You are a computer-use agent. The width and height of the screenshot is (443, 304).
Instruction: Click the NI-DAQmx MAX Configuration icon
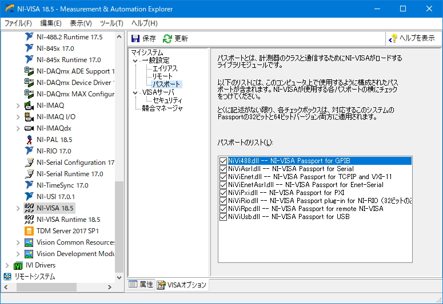point(29,94)
